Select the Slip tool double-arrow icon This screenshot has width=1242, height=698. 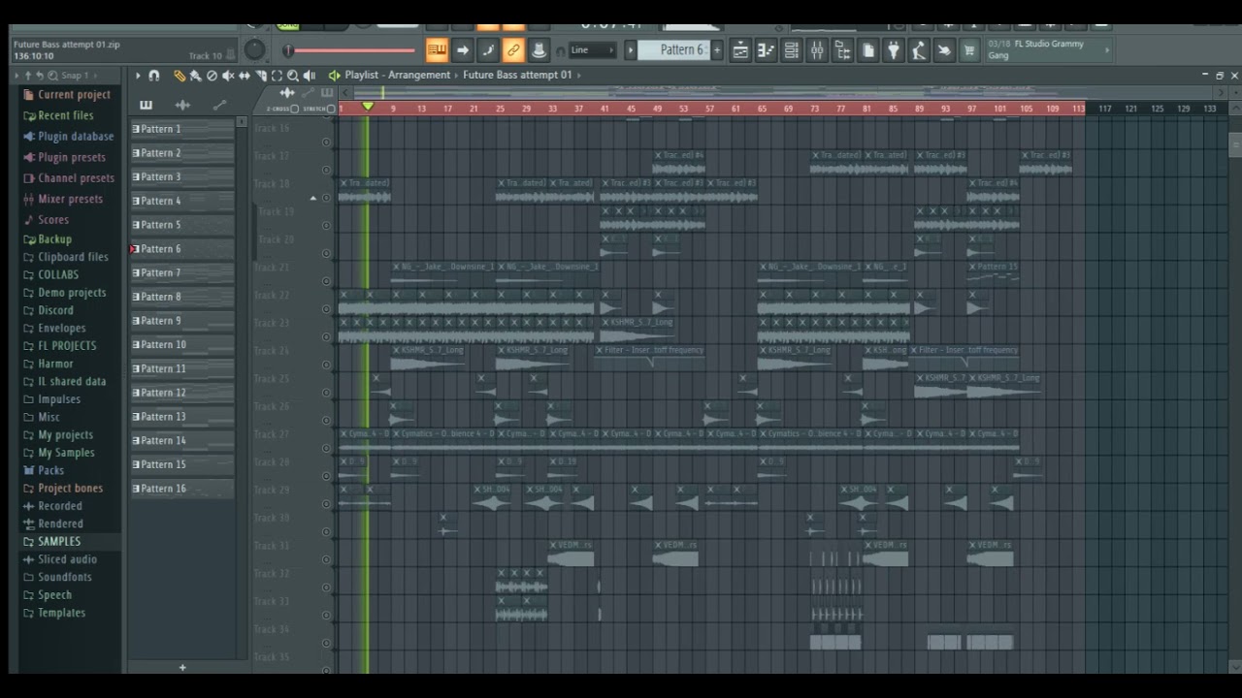245,76
